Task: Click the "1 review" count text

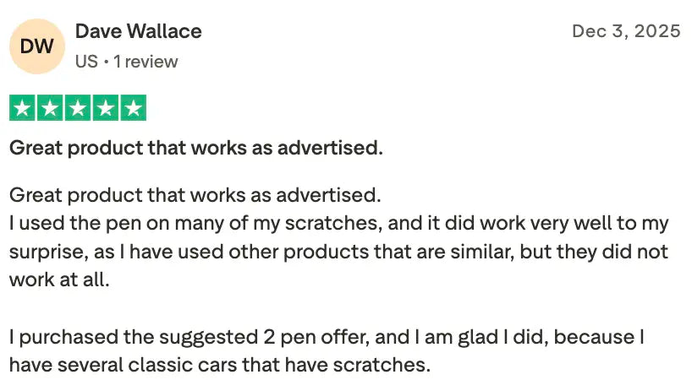Action: click(146, 62)
